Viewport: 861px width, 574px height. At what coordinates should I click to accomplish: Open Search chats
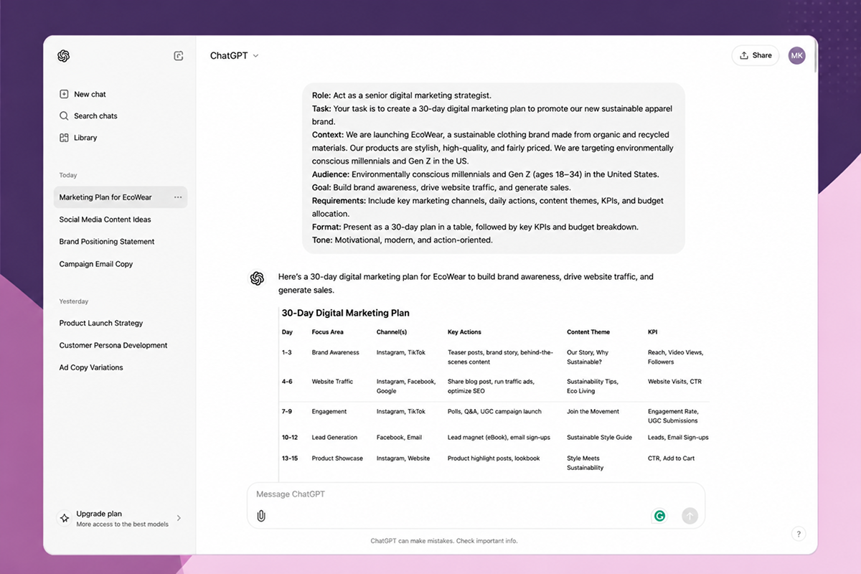[95, 116]
